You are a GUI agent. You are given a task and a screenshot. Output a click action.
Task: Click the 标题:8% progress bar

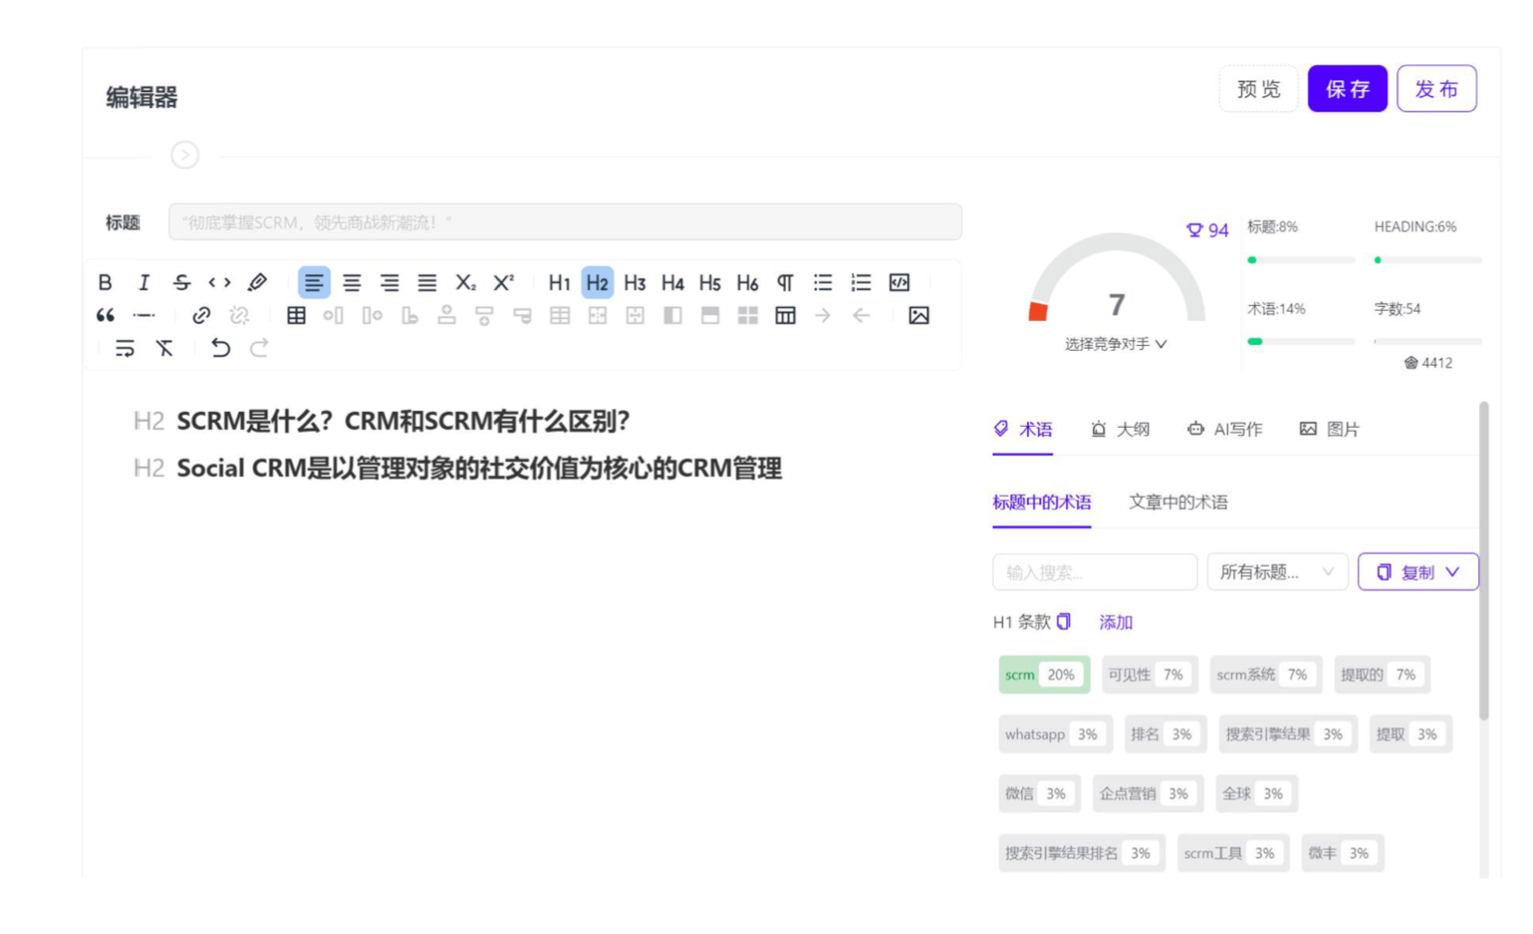click(x=1300, y=260)
